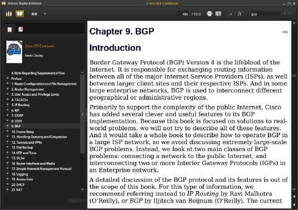Viewport: 298px width, 210px height.
Task: Go to previous search result arrow
Action: click(284, 14)
